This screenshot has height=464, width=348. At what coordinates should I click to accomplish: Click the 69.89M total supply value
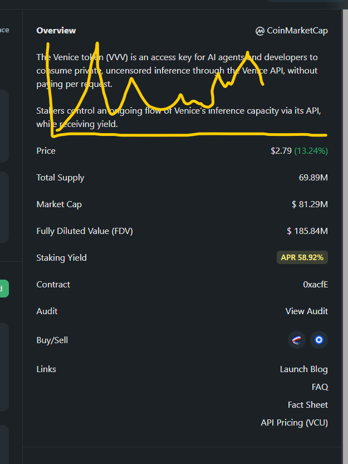click(313, 178)
